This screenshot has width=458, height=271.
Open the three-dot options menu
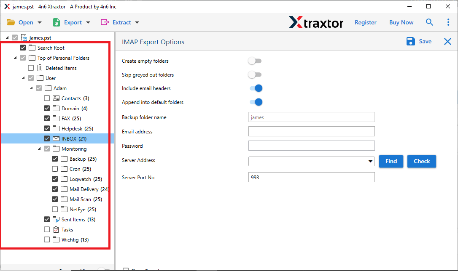point(448,22)
